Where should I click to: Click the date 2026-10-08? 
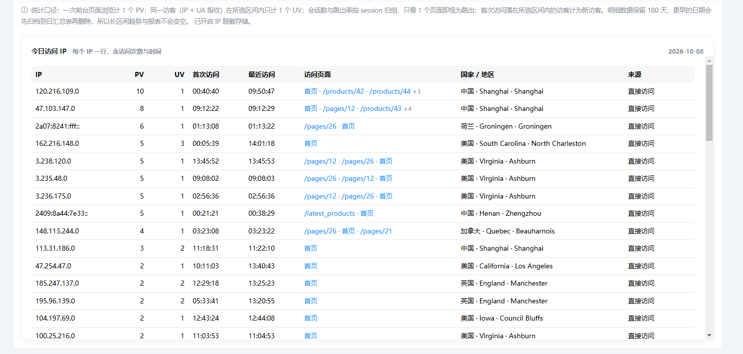pyautogui.click(x=686, y=52)
